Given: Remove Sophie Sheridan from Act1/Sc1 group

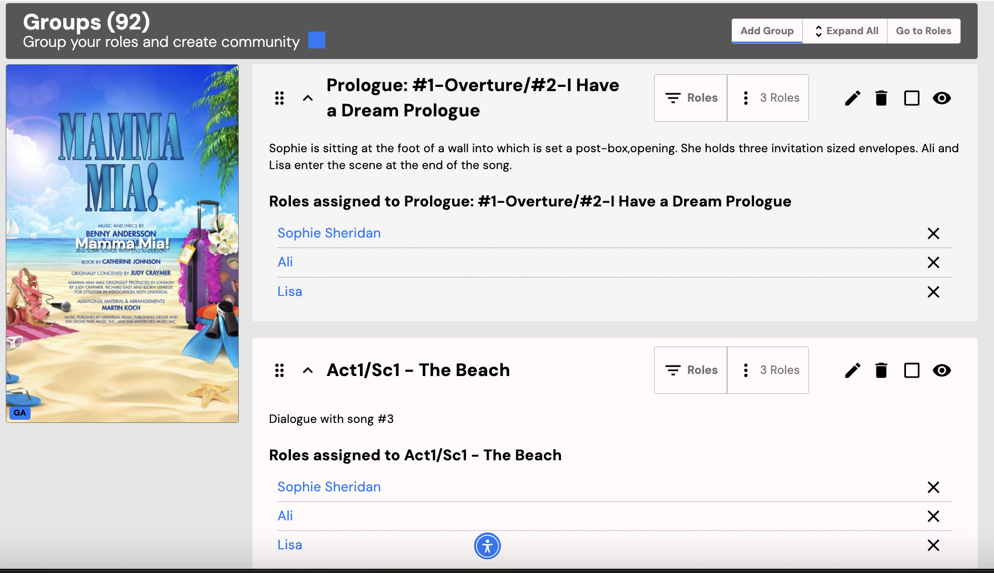Looking at the screenshot, I should [x=933, y=487].
